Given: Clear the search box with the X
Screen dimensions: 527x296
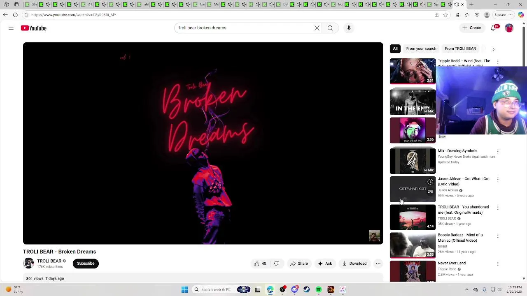Looking at the screenshot, I should 317,28.
